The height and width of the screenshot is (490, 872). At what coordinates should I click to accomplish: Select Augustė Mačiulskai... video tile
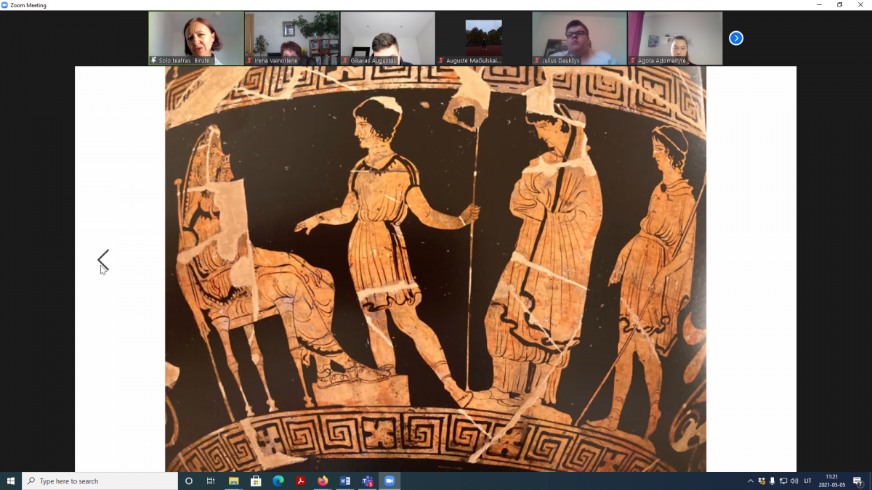point(484,38)
